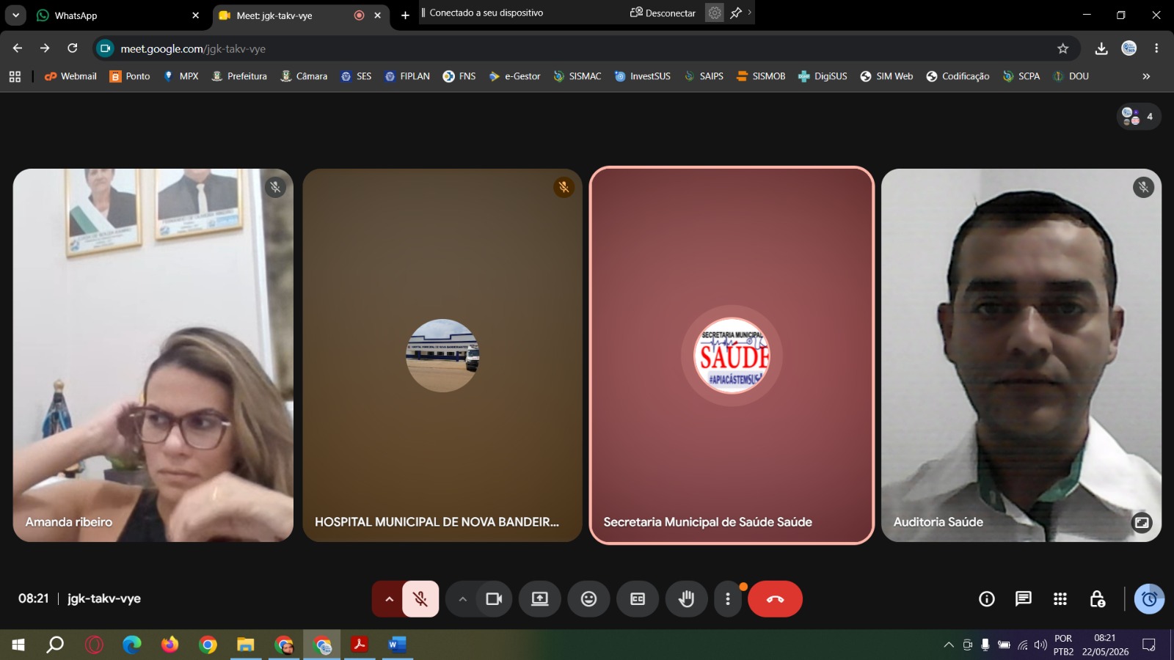Turn on closed captions

tap(638, 599)
